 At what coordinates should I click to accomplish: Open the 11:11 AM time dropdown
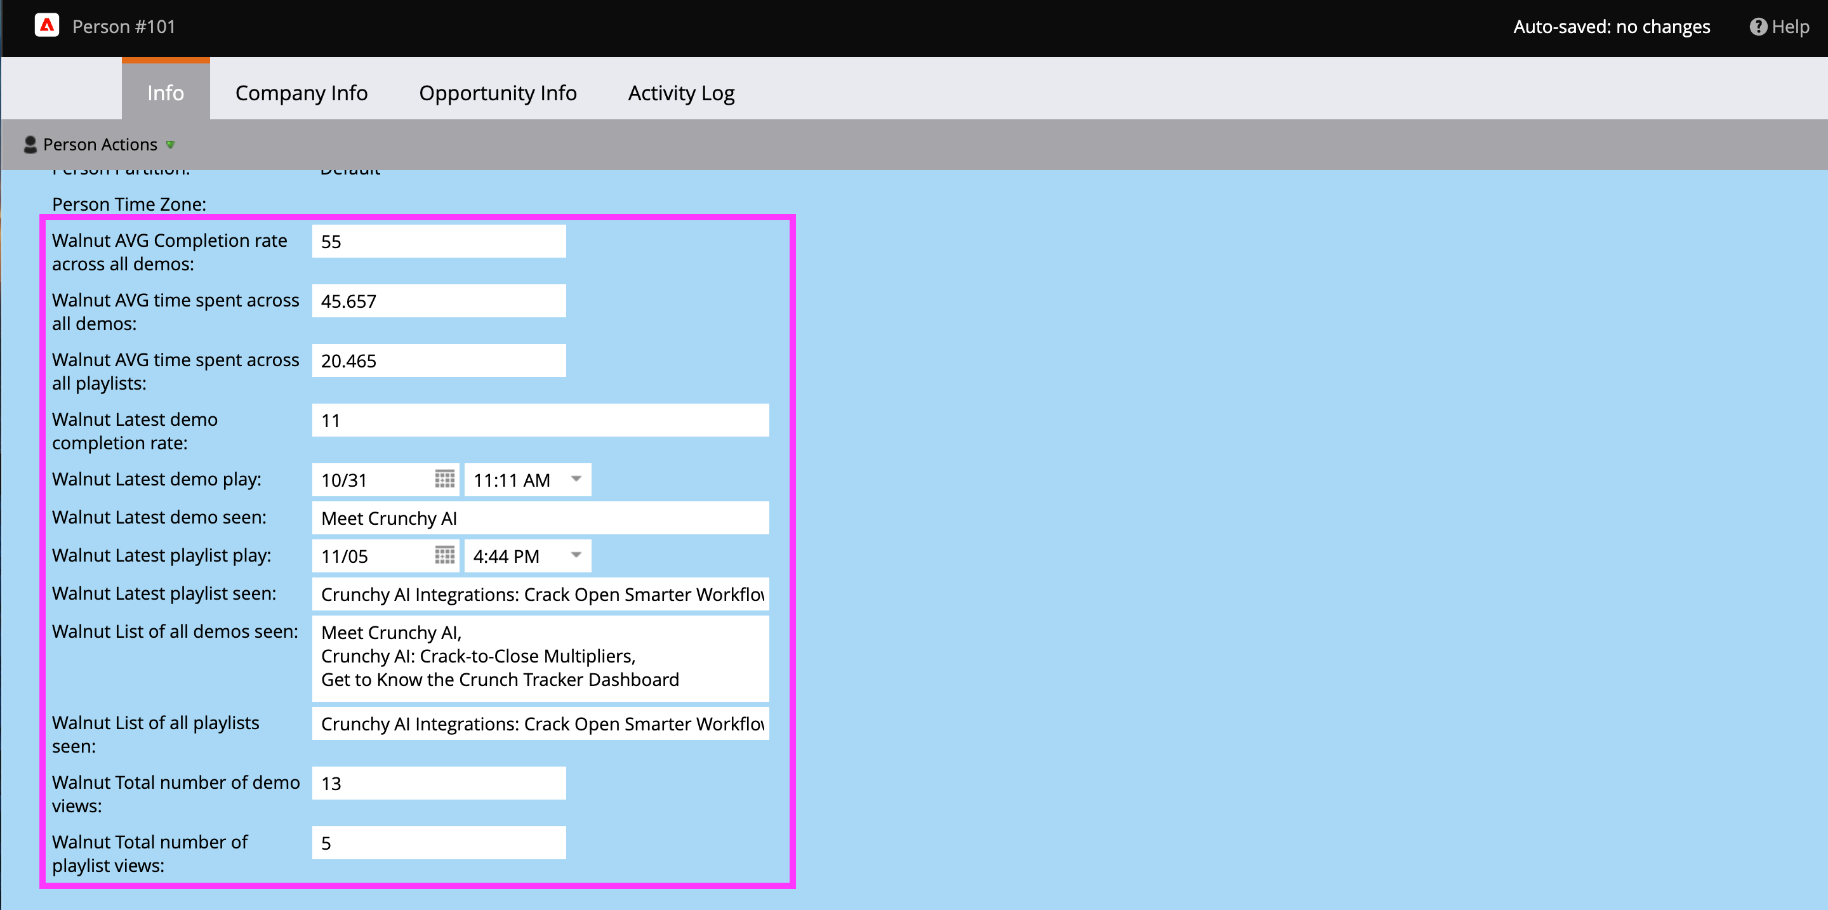(x=576, y=480)
